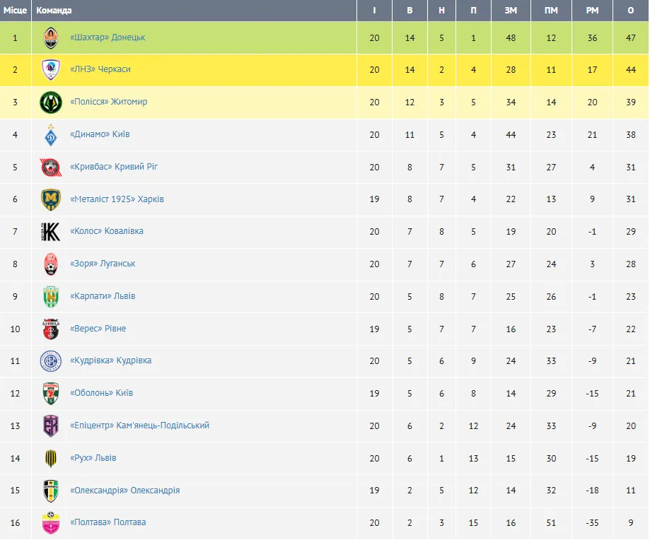
Task: Click the Rukh Lviv striped logo
Action: (51, 459)
